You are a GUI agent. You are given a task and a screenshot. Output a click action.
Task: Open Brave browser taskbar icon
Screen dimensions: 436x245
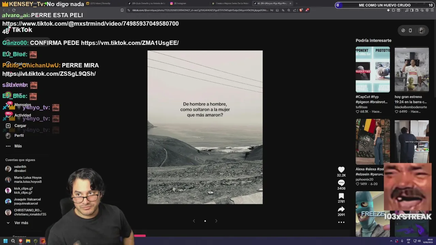20,241
